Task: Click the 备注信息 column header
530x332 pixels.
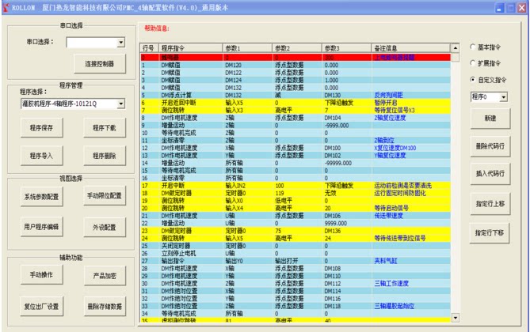Action: tap(411, 48)
